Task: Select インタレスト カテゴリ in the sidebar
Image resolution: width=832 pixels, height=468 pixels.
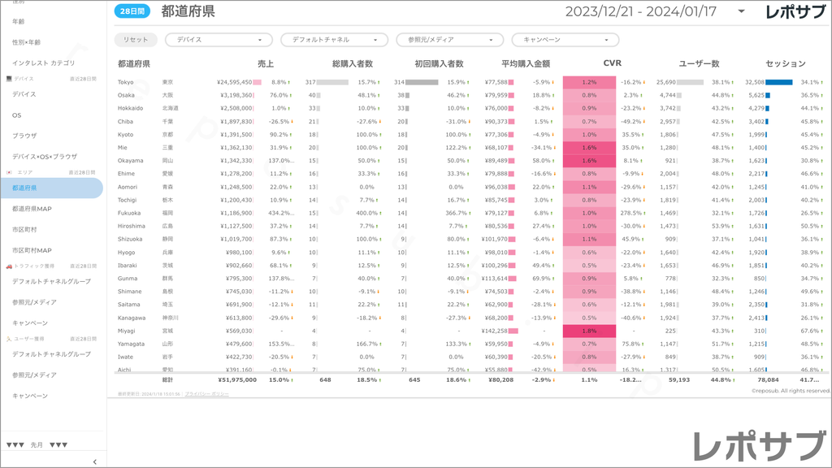Action: point(43,63)
